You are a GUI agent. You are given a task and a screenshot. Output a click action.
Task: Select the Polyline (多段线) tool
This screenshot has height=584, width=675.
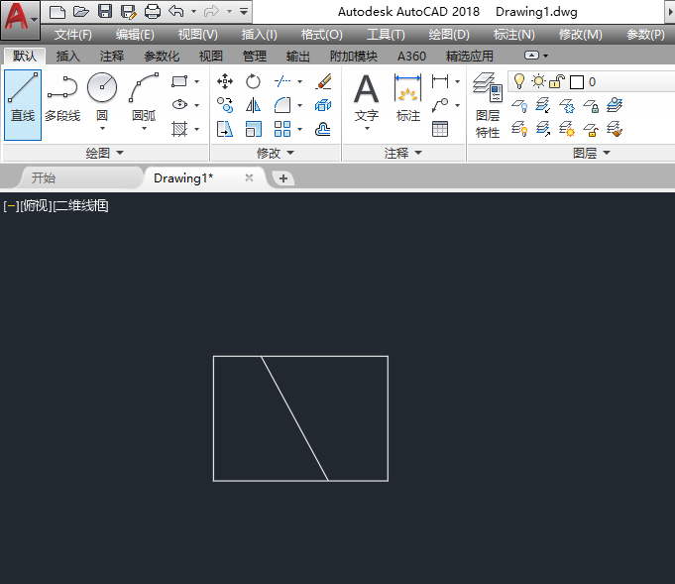(x=62, y=98)
